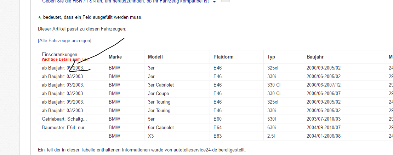
Task: Click the Typ column header
Action: click(271, 57)
